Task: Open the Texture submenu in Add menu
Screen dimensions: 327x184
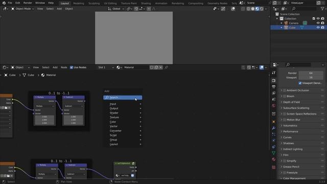Action: 123,117
